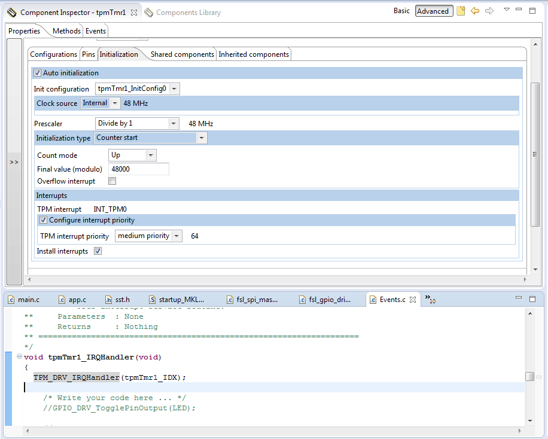Open the Initialization tab
The height and width of the screenshot is (439, 548).
tap(119, 54)
